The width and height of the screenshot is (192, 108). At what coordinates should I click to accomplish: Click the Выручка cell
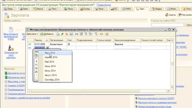click(127, 44)
